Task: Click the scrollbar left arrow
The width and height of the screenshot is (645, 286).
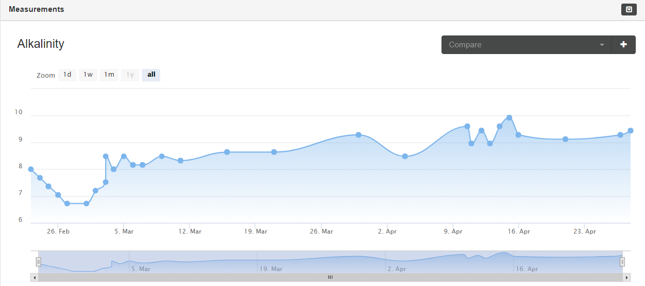Action: 35,277
